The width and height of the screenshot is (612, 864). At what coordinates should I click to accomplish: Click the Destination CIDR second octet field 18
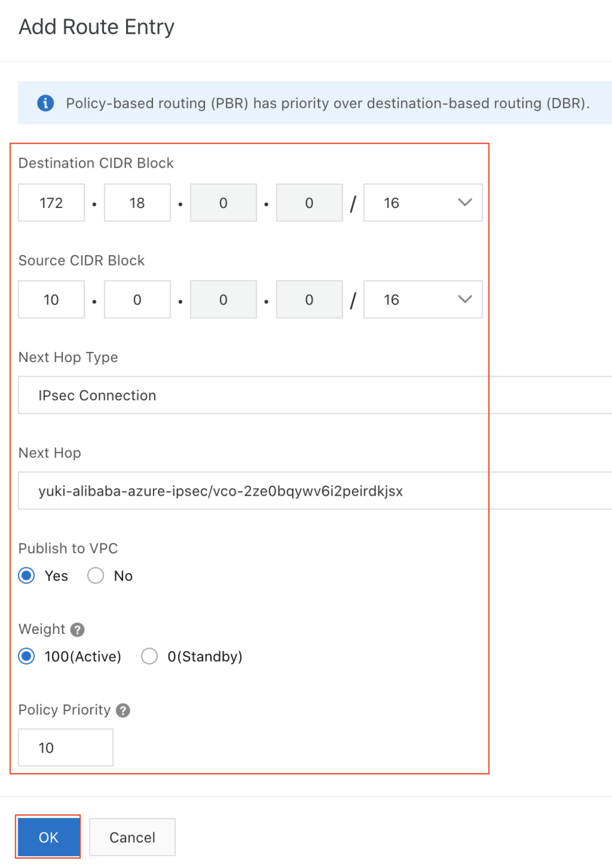tap(137, 203)
